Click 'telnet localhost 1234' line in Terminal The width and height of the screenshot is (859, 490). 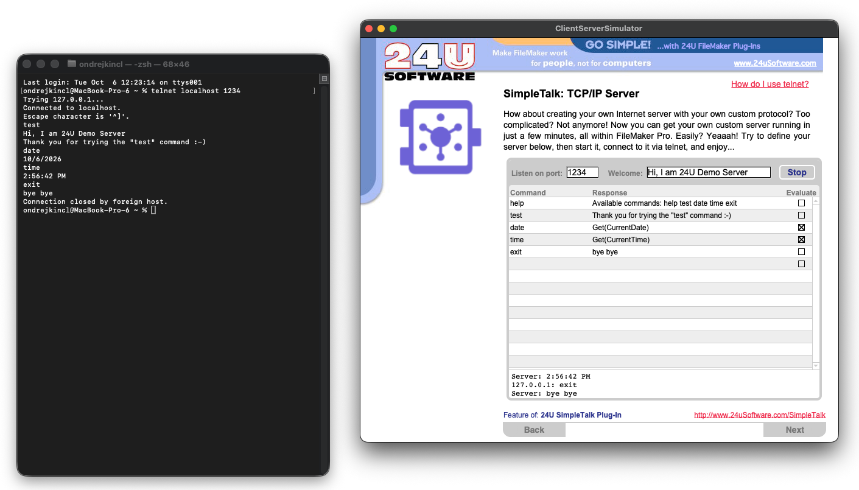(x=195, y=91)
